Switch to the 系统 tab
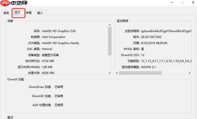Screen dimensions: 197x119 pyautogui.click(x=6, y=13)
